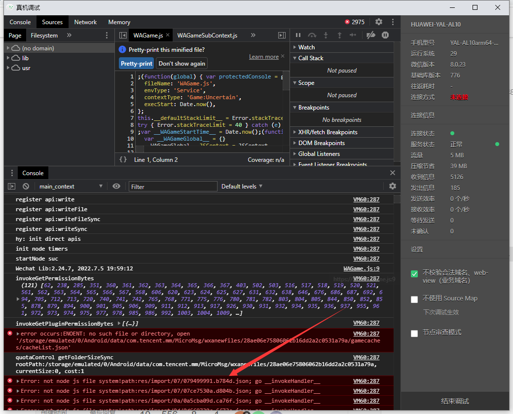Toggle deactivate breakpoints icon

click(370, 35)
